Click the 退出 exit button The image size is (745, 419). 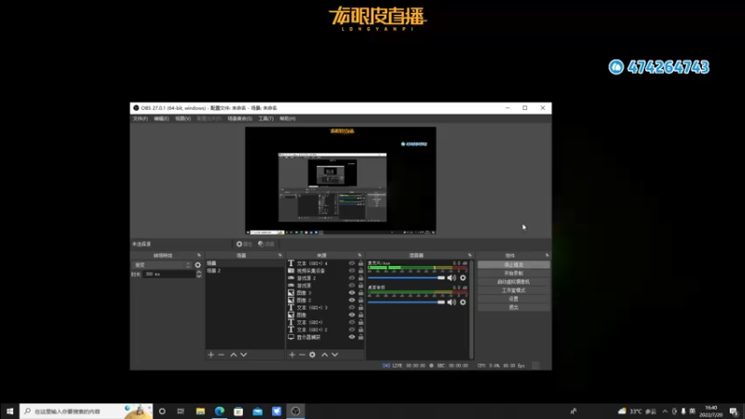pyautogui.click(x=514, y=307)
